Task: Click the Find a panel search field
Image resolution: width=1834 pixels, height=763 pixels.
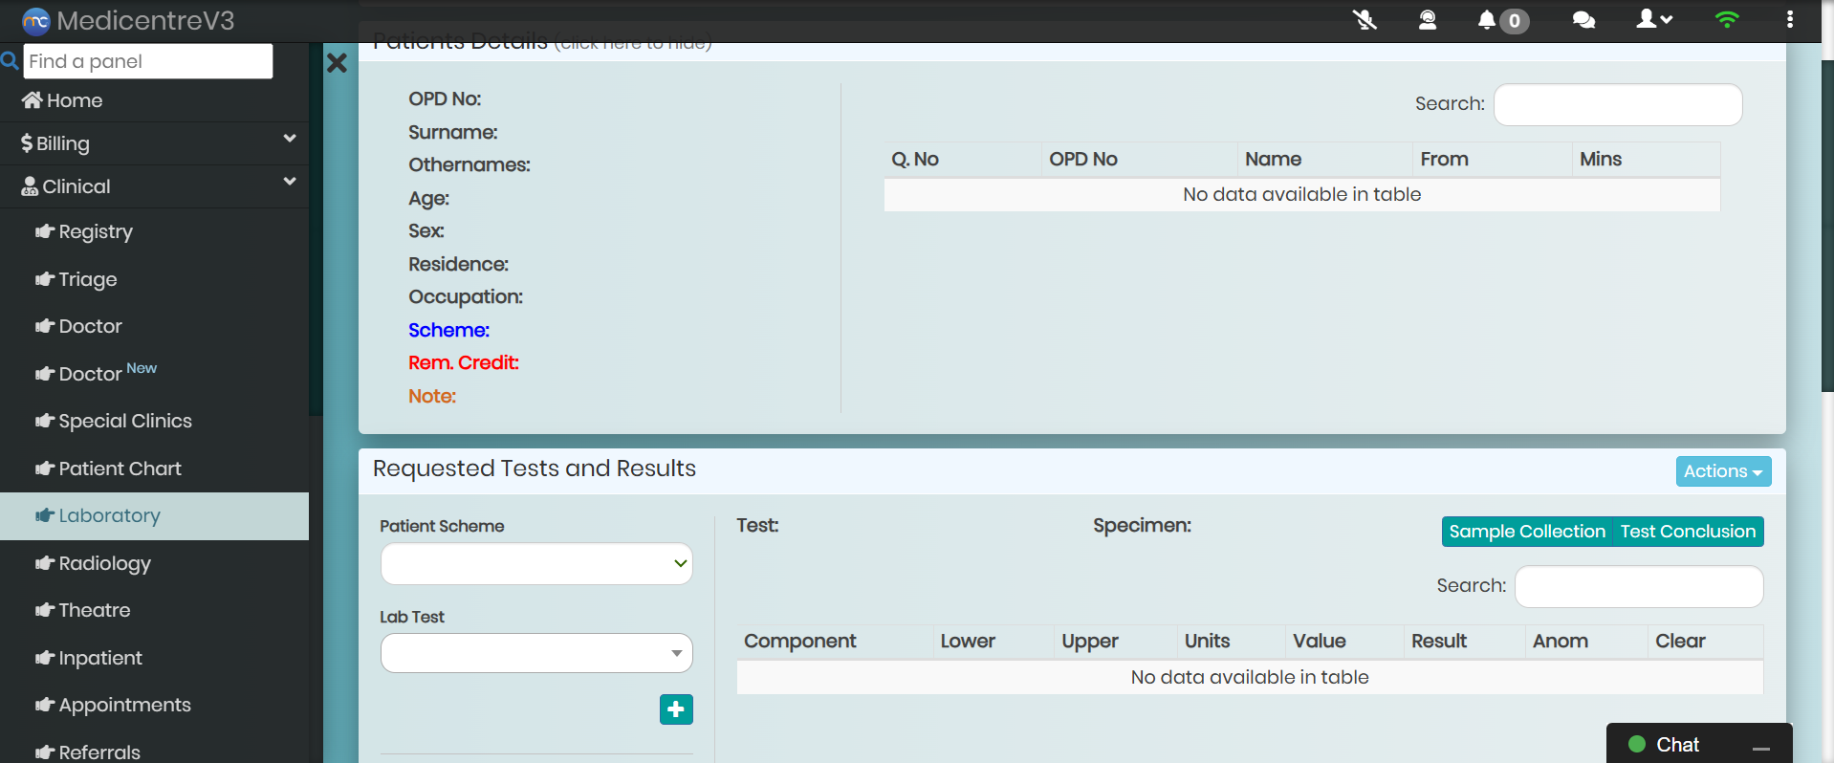Action: click(x=148, y=61)
